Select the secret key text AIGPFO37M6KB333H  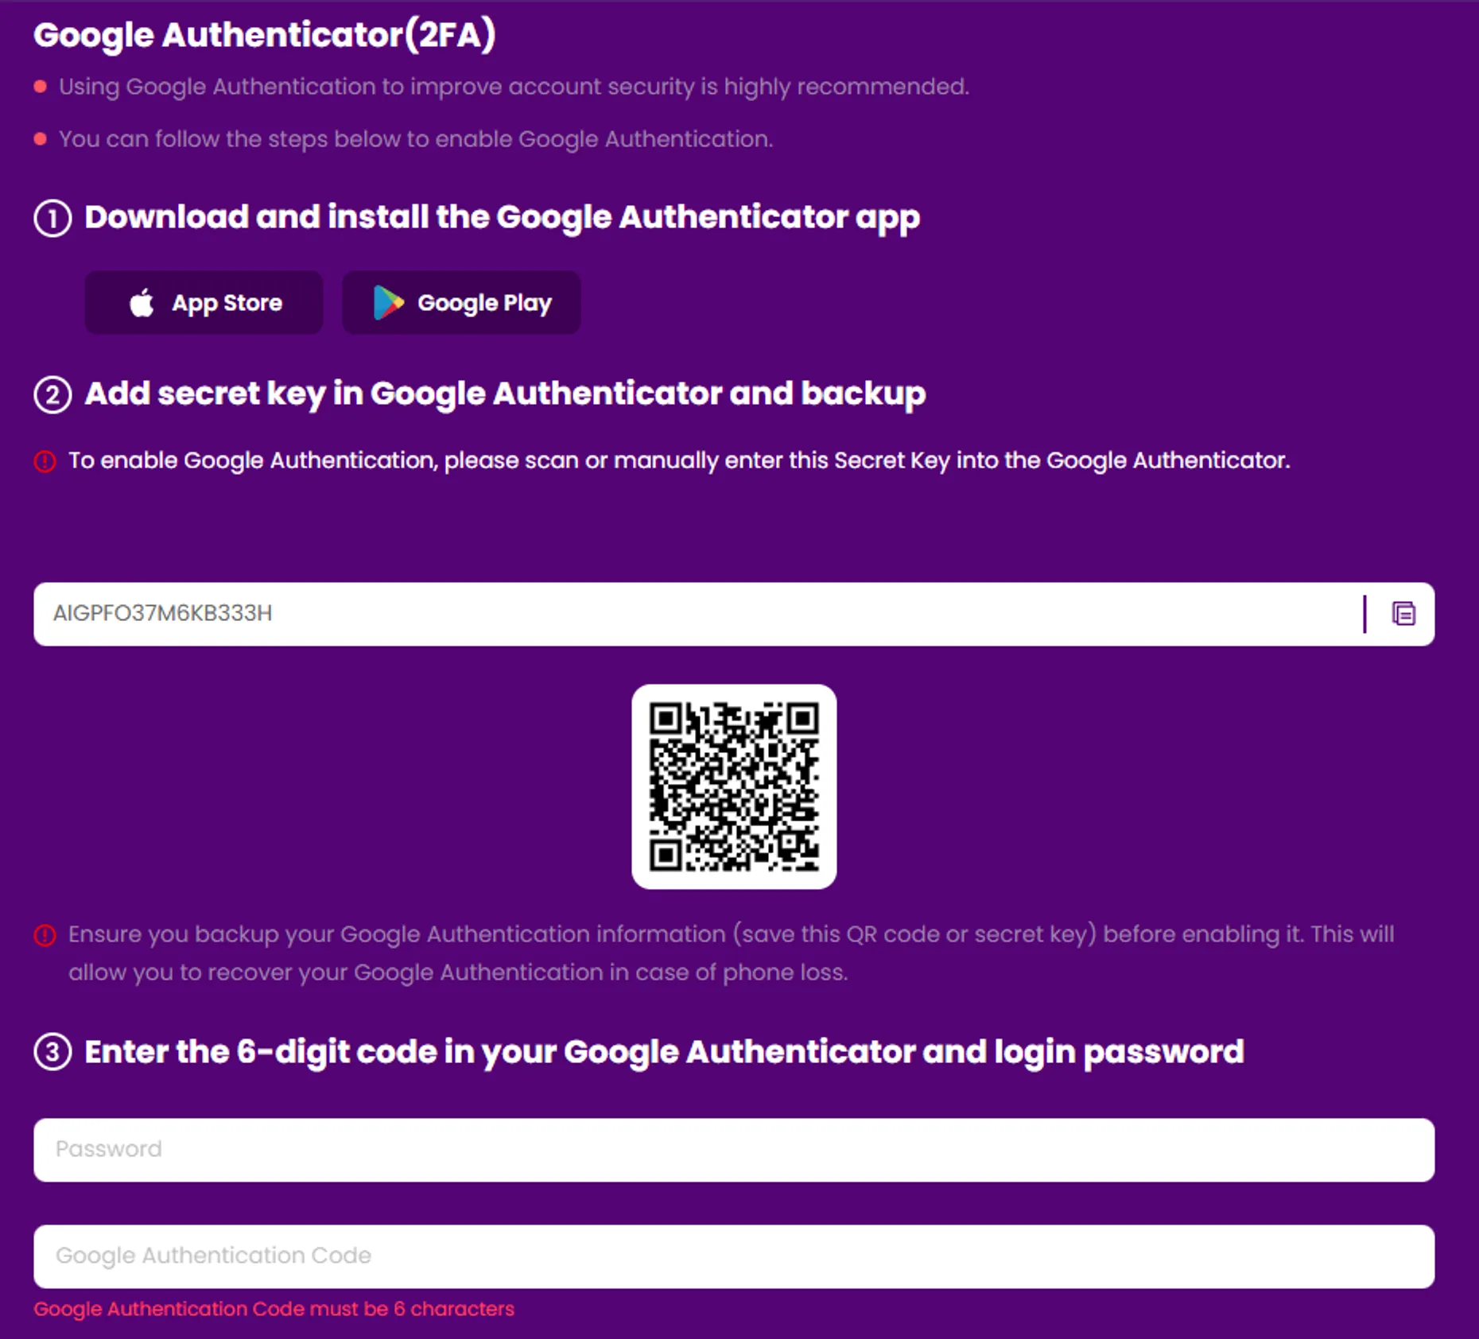tap(163, 614)
